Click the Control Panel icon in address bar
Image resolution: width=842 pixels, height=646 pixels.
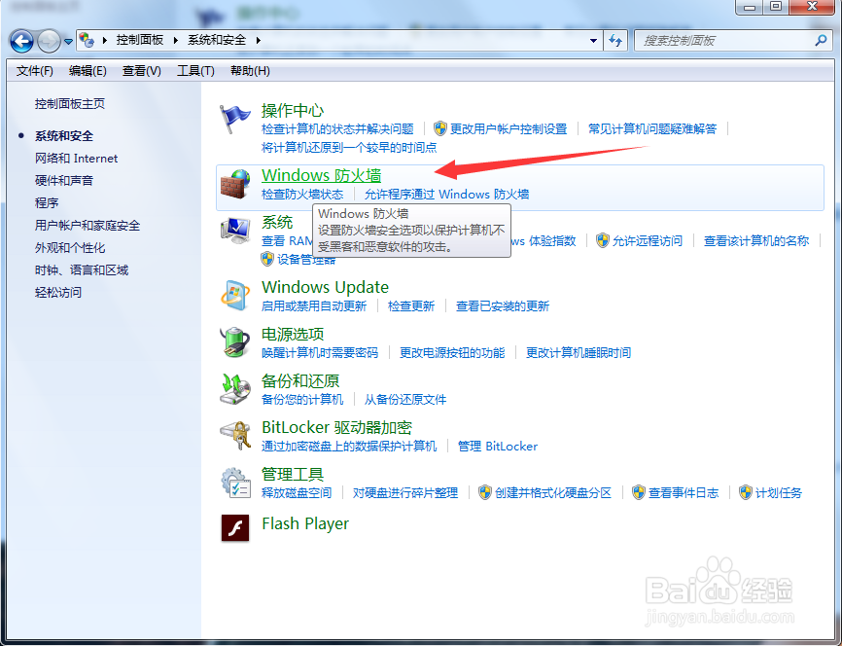87,40
